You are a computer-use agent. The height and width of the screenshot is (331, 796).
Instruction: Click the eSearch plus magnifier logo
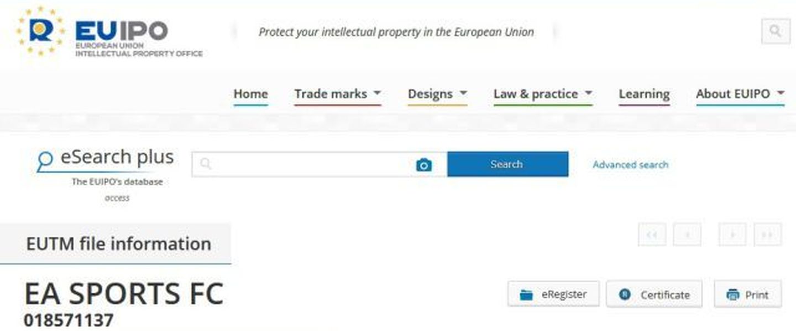click(45, 161)
